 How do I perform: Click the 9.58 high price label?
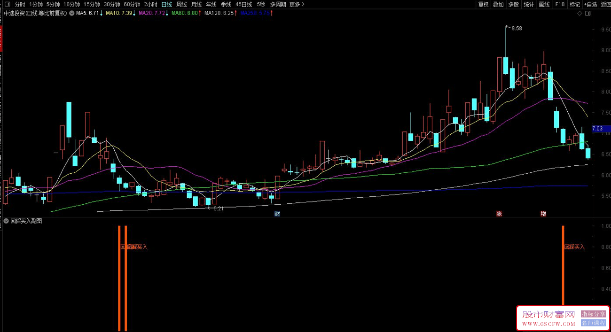coord(517,28)
